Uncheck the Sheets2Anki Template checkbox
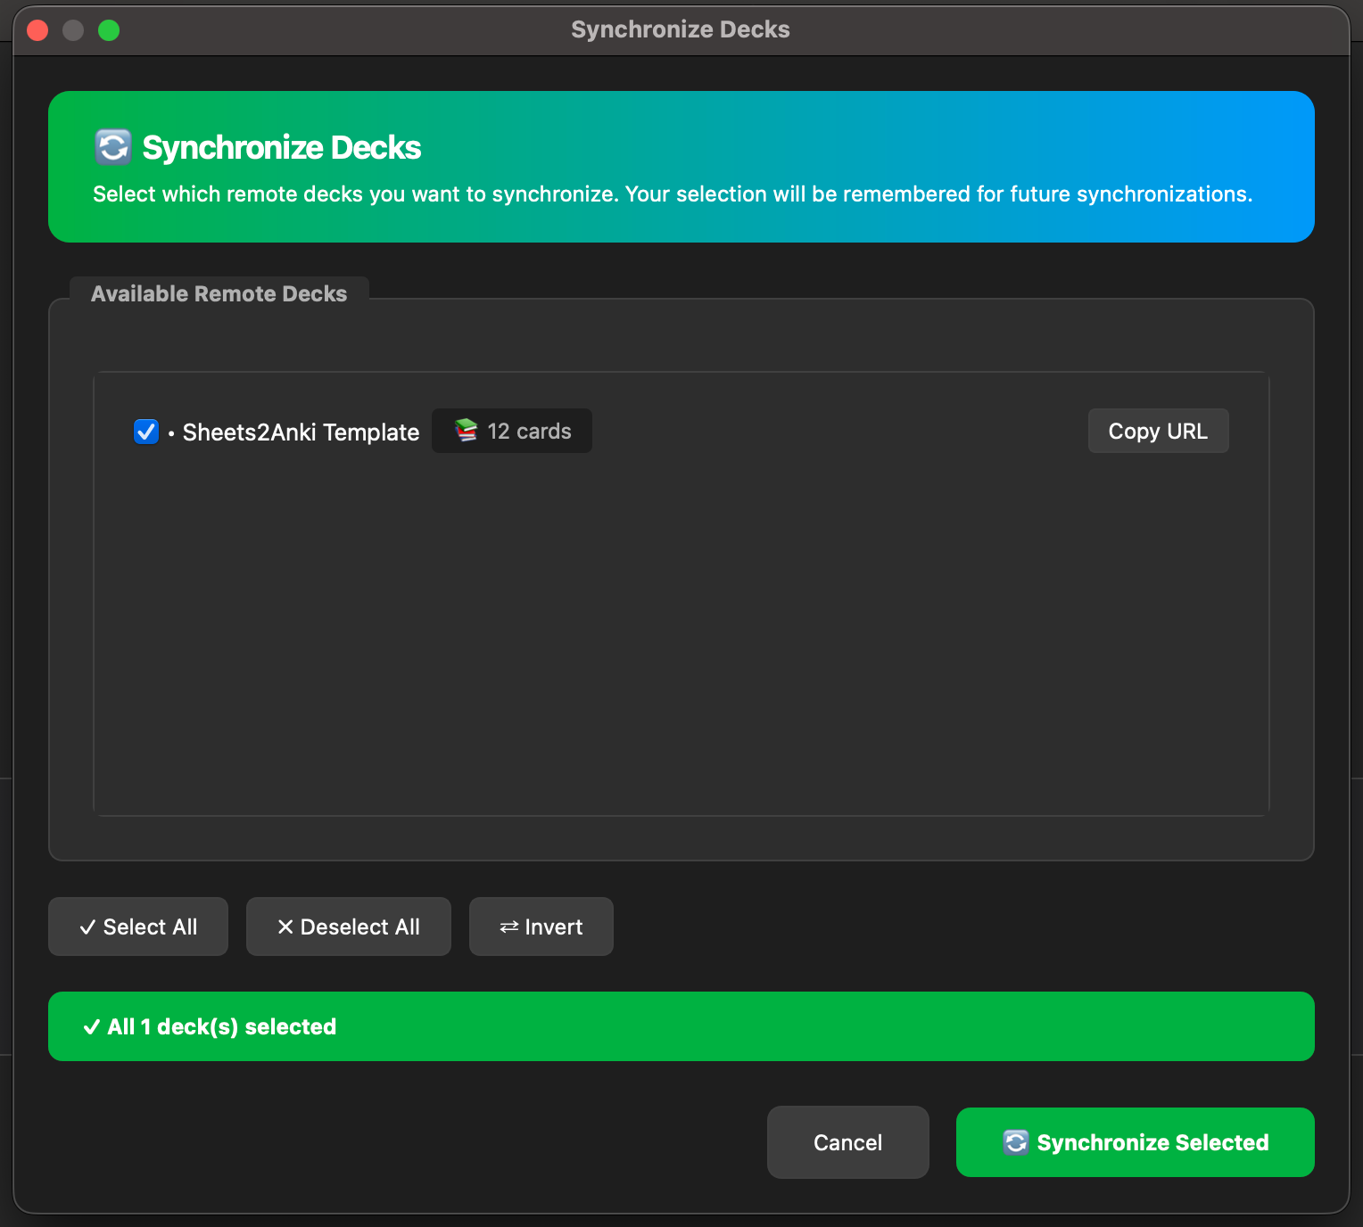This screenshot has width=1363, height=1227. pos(146,432)
